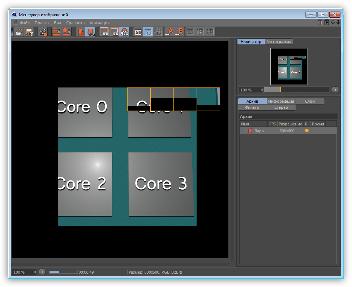Click the trash icon to clear the archive
The height and width of the screenshot is (287, 352).
(81, 32)
